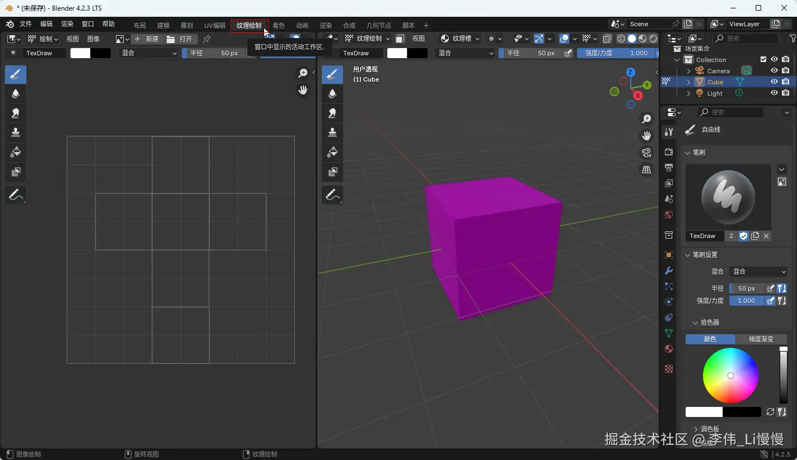Image resolution: width=797 pixels, height=460 pixels.
Task: Select the Smear tool in image editor
Action: pyautogui.click(x=16, y=113)
